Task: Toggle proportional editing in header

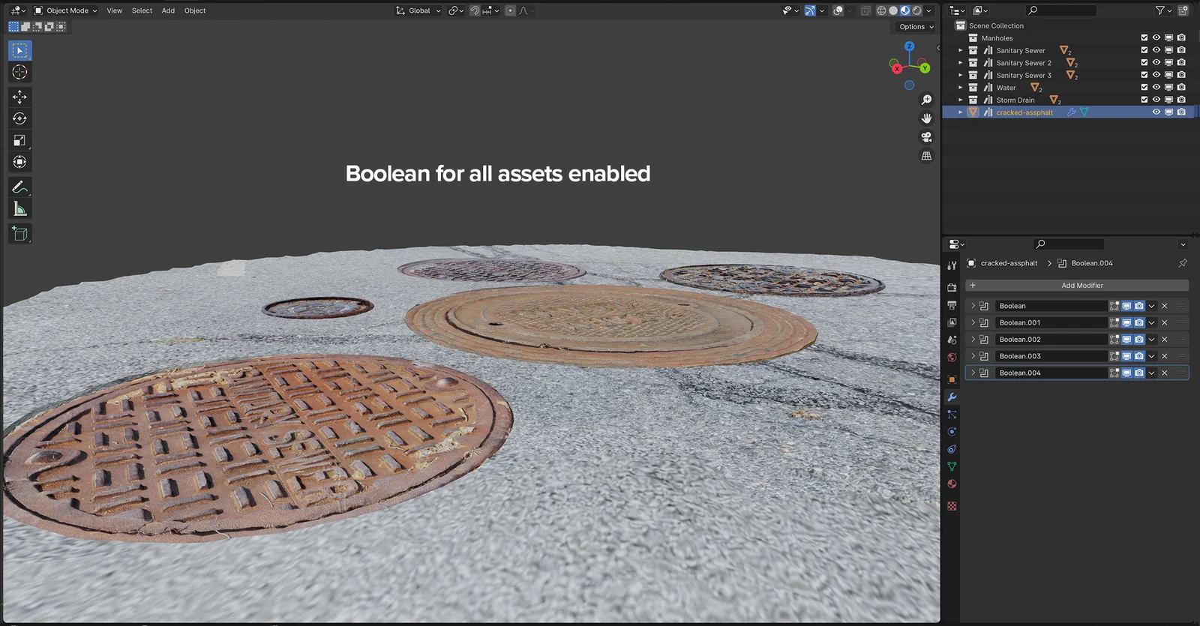Action: (x=510, y=10)
